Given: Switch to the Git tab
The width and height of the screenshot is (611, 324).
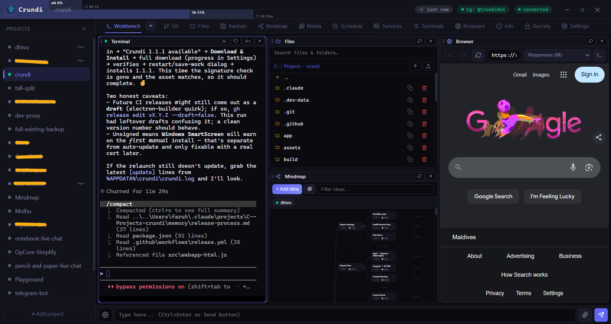Looking at the screenshot, I should (171, 26).
